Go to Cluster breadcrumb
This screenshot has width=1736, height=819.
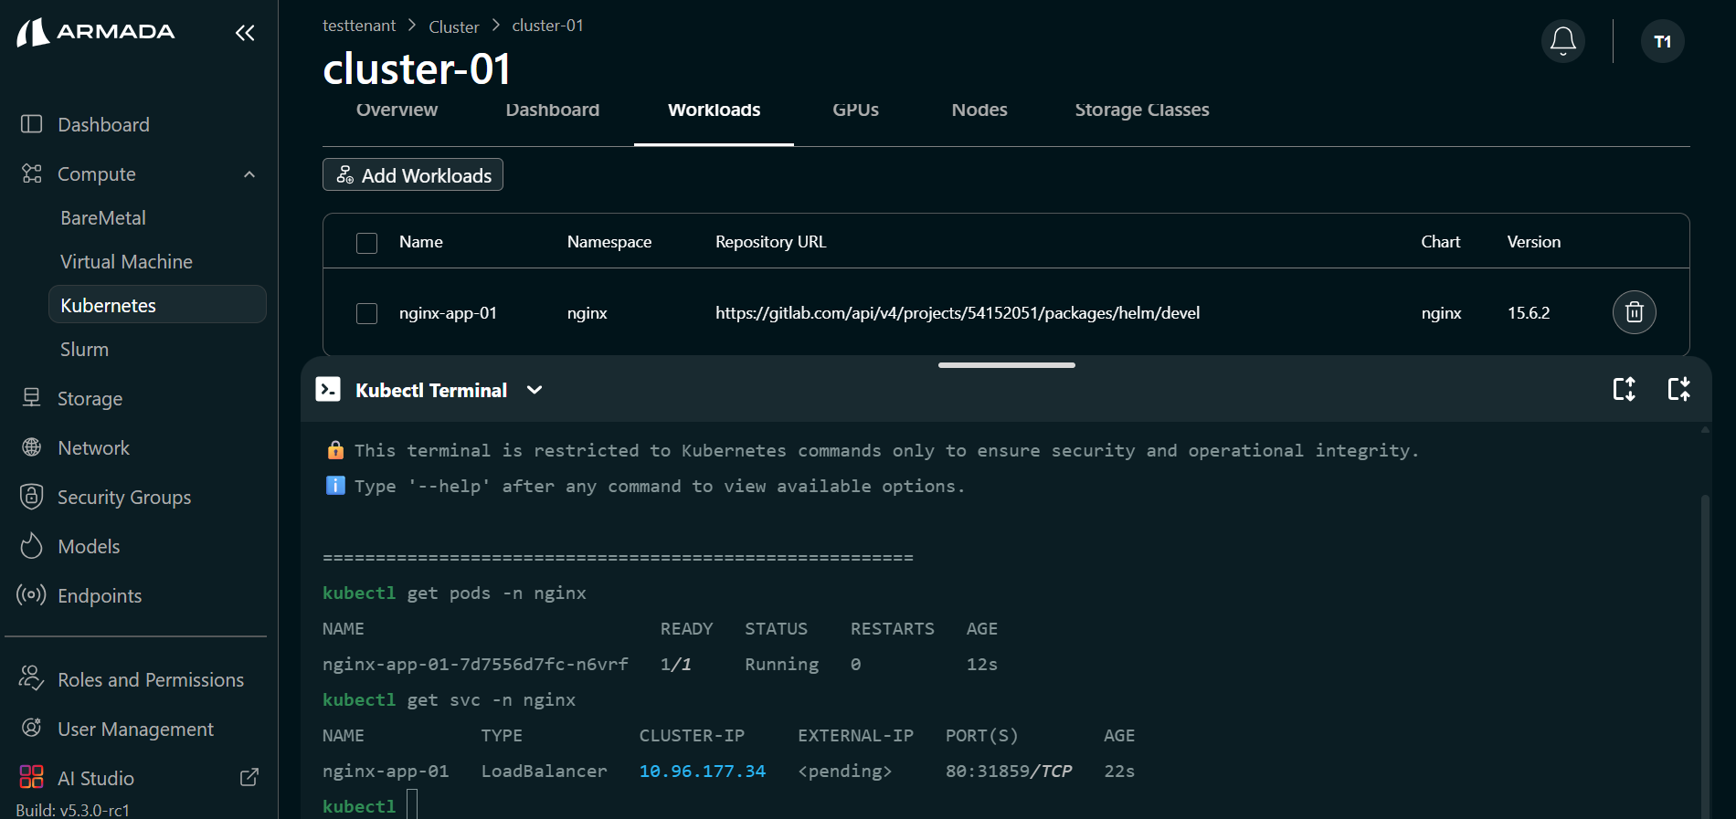tap(454, 26)
